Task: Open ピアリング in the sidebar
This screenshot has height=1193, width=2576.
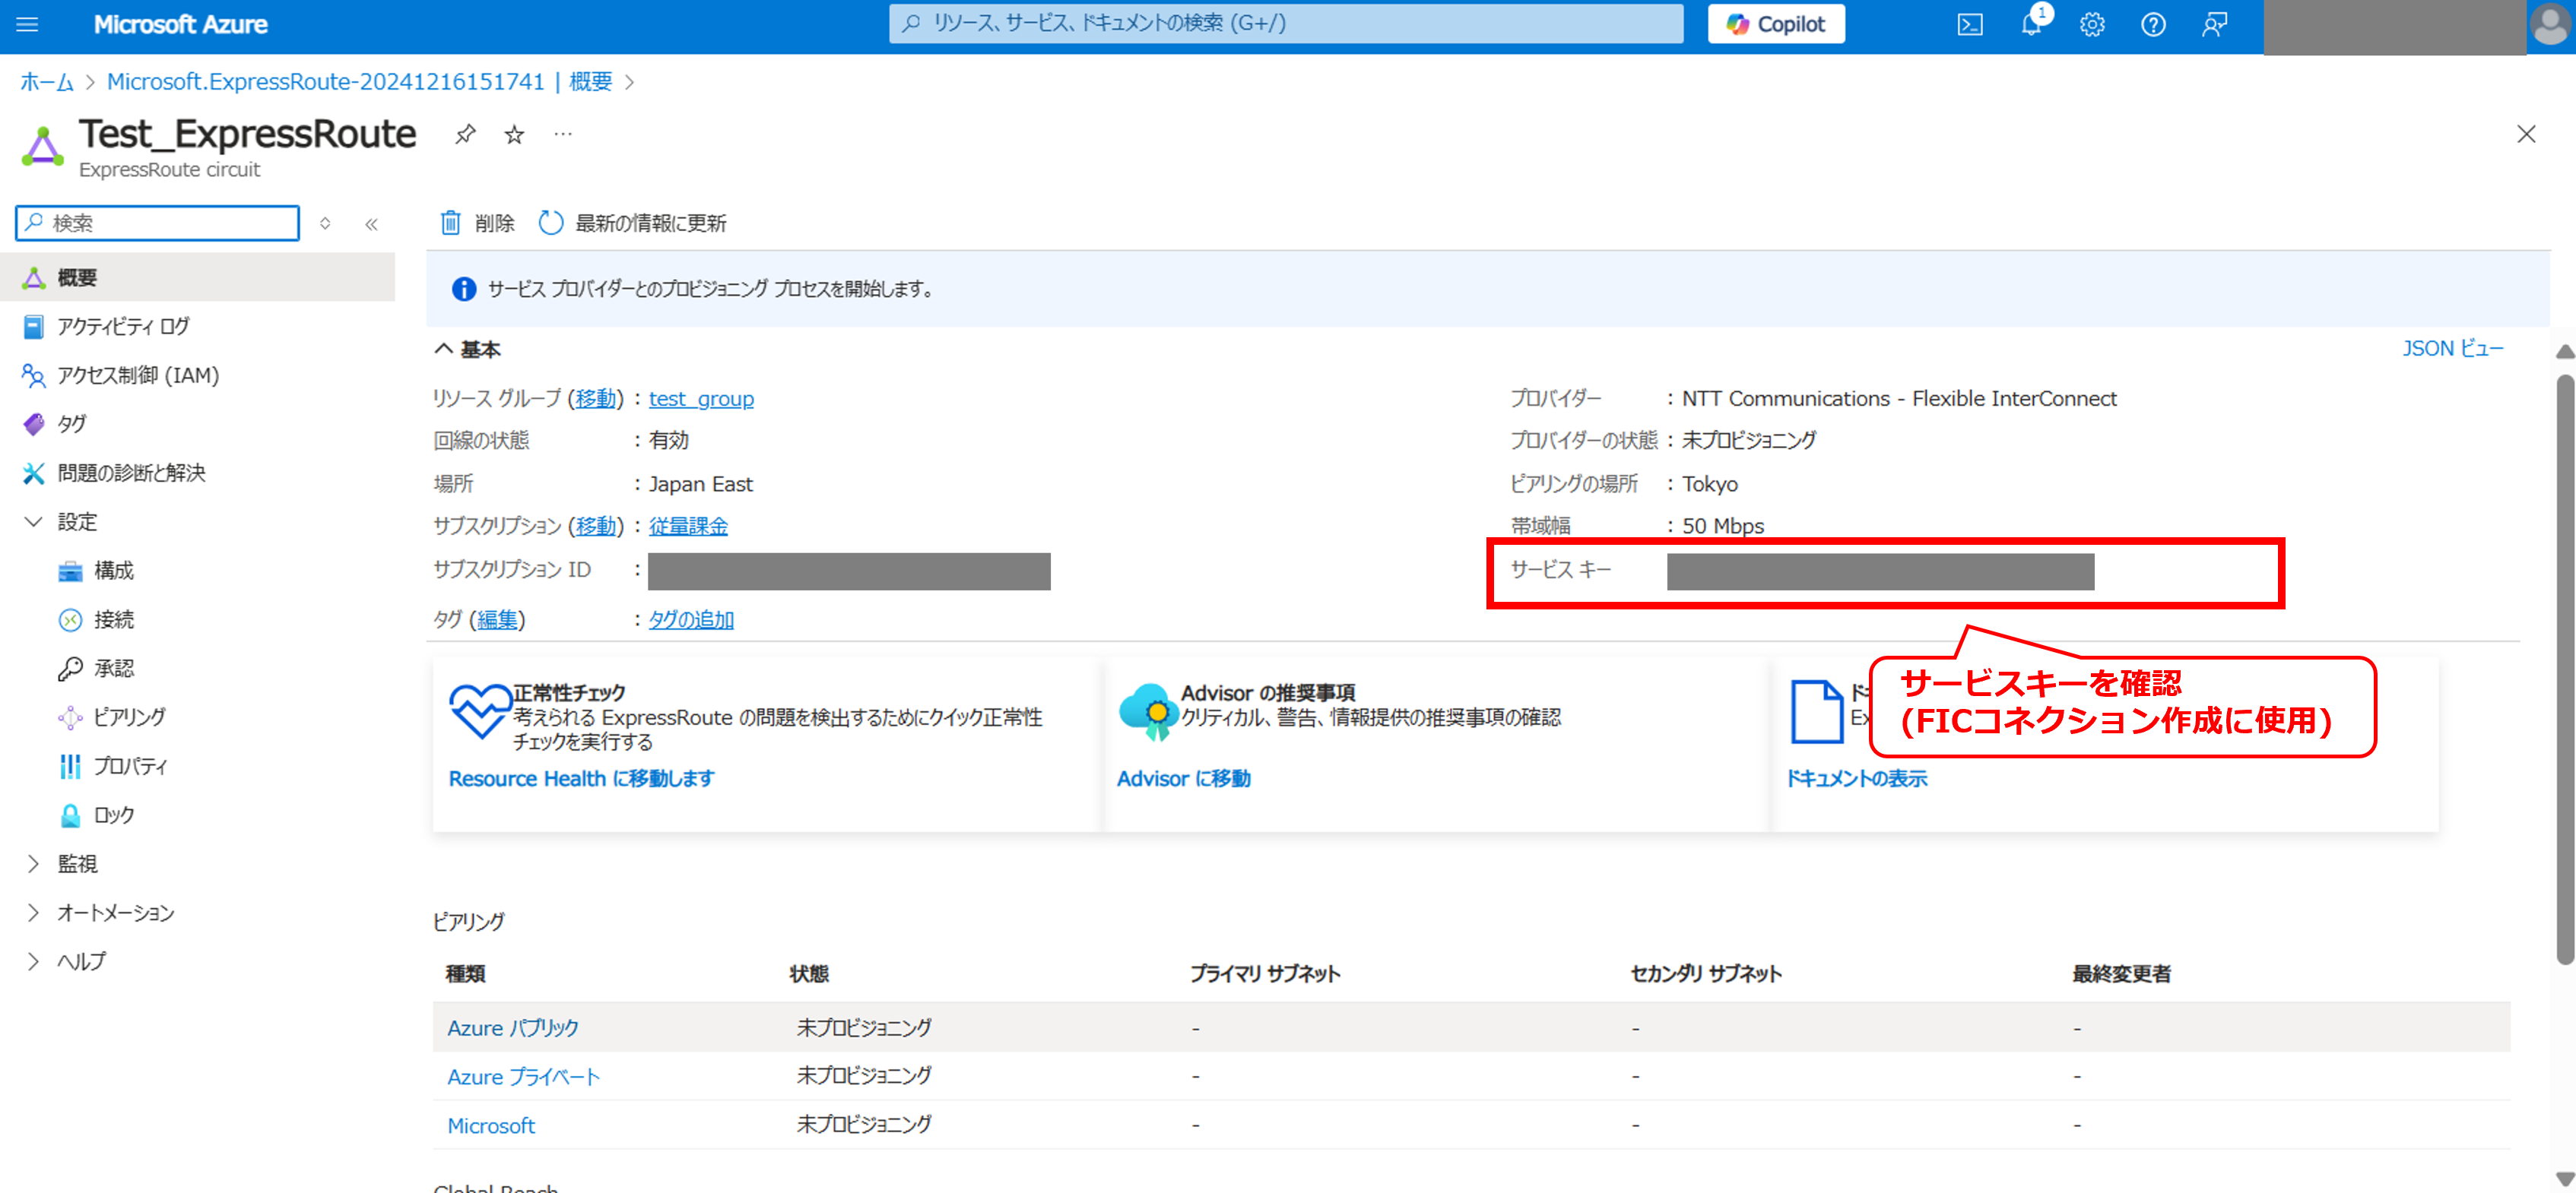Action: 129,717
